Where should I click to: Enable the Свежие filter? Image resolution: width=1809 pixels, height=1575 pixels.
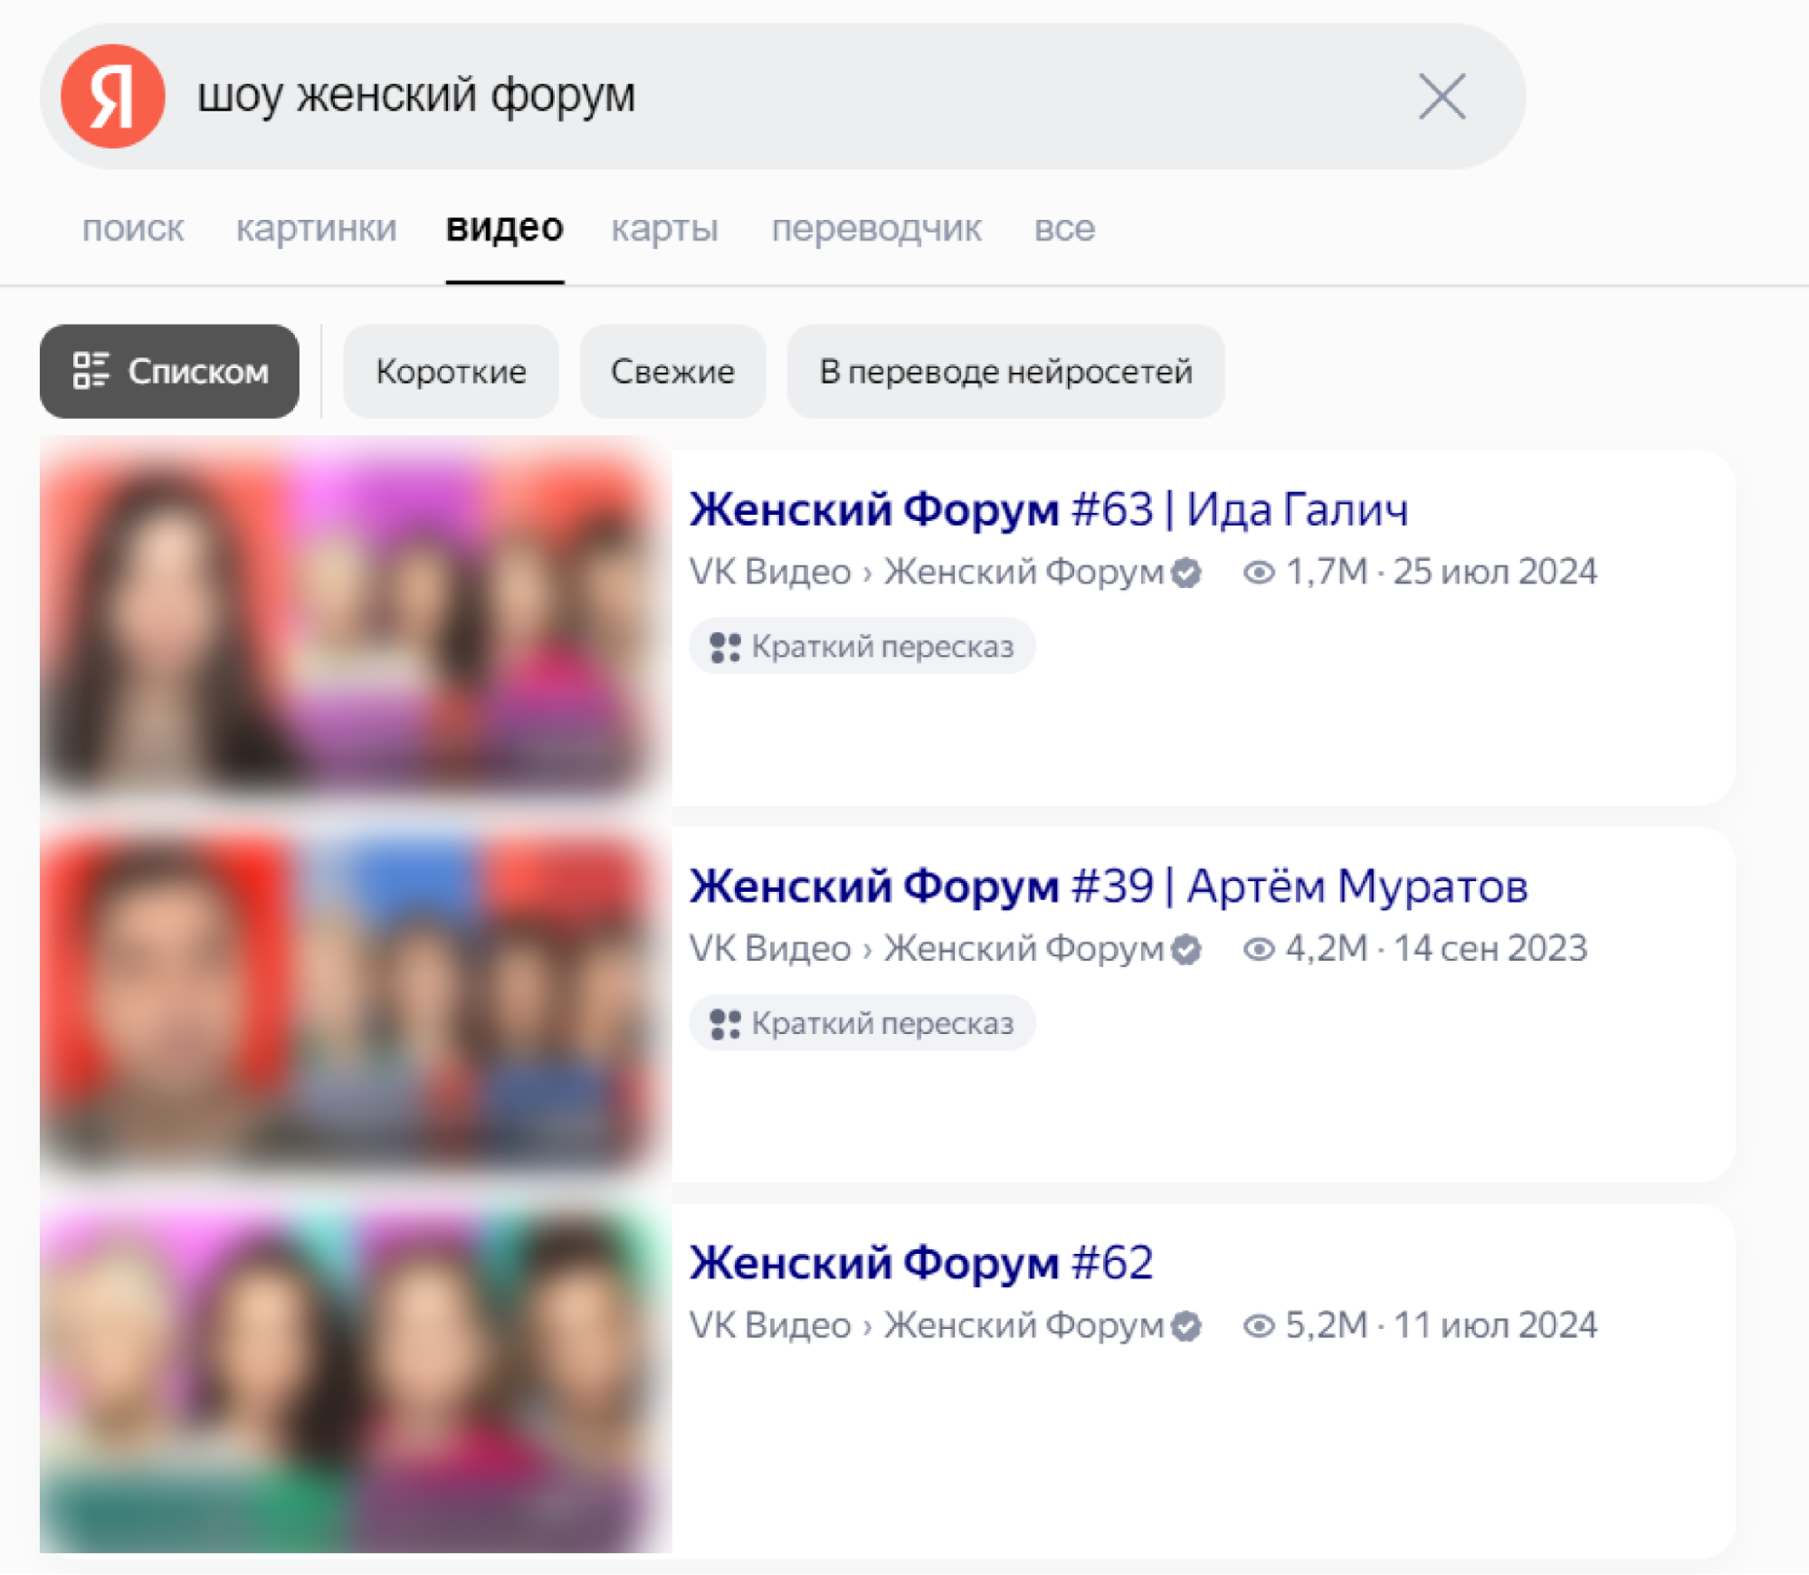point(672,372)
